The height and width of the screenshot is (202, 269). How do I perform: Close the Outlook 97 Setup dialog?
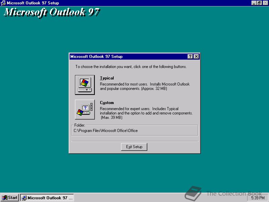pyautogui.click(x=196, y=57)
